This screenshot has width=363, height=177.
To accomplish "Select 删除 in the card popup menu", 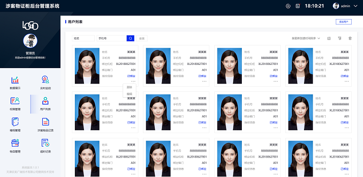I will click(129, 87).
